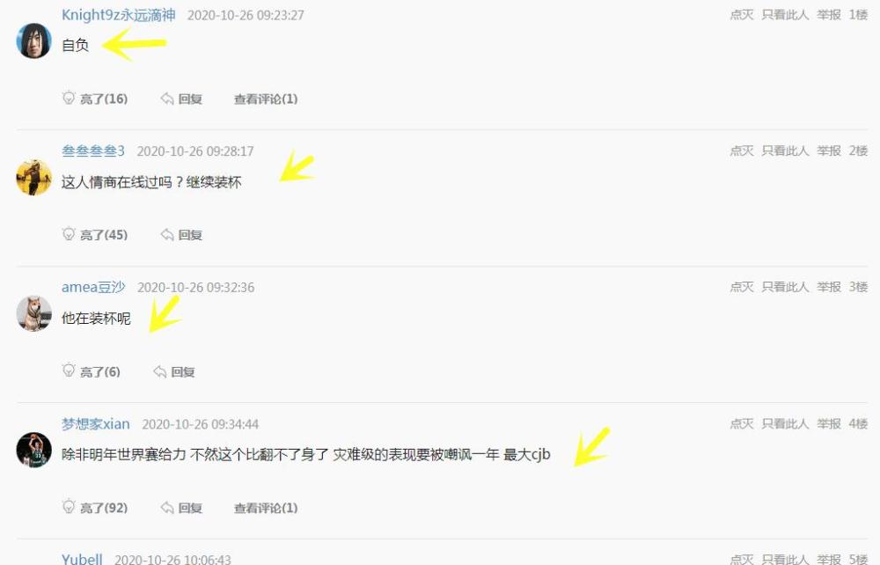Viewport: 880px width, 565px height.
Task: Click 举报 on floor 2
Action: [828, 150]
